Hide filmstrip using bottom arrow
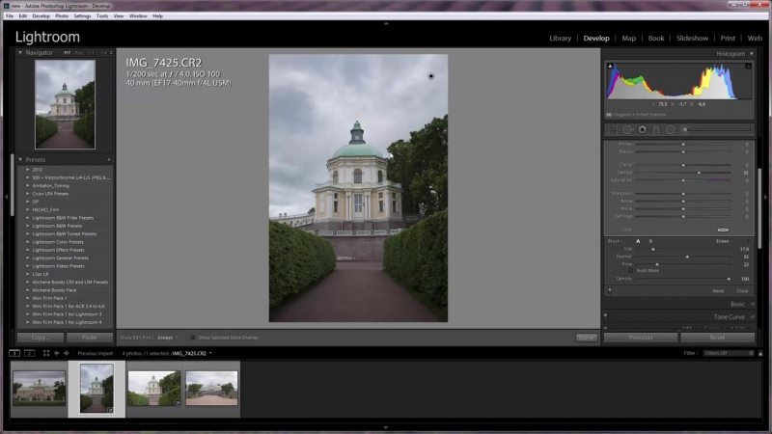 [386, 427]
